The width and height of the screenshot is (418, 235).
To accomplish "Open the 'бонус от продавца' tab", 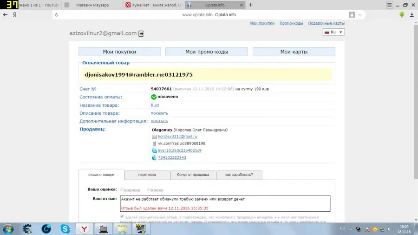I will 193,175.
